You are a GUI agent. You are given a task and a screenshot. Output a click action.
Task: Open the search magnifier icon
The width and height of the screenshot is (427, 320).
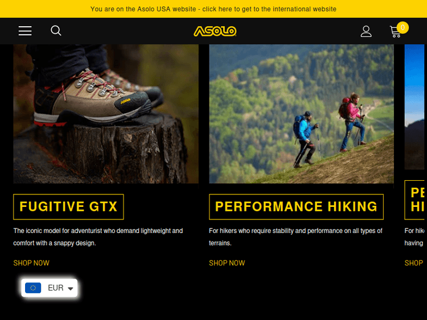[56, 31]
